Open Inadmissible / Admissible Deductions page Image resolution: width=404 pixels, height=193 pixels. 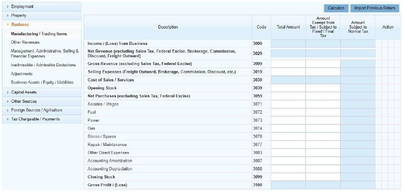coord(43,65)
